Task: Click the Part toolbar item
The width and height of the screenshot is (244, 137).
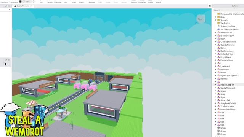Action: 42,2
